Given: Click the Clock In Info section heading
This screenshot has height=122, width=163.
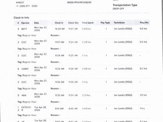Looking at the screenshot, I should tap(21, 18).
